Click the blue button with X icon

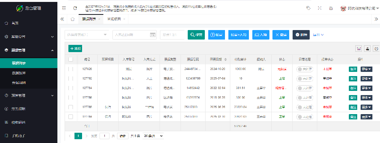pyautogui.click(x=281, y=35)
